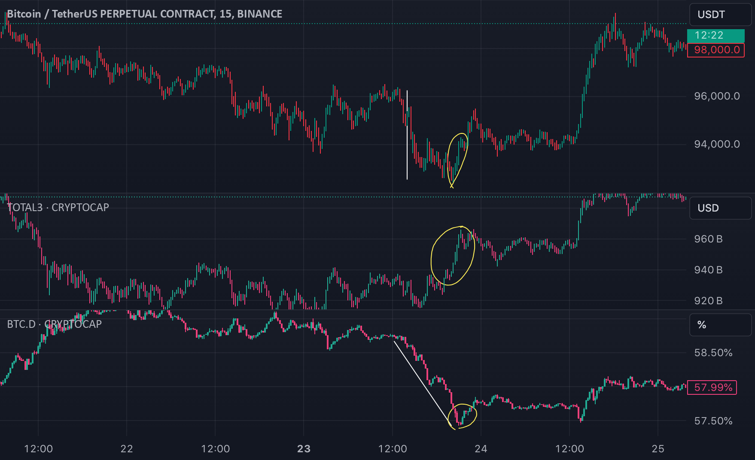Screen dimensions: 755x460
Task: Click the Bitcoin / TetherUS PERPETUAL CONTRACT title
Action: (145, 14)
